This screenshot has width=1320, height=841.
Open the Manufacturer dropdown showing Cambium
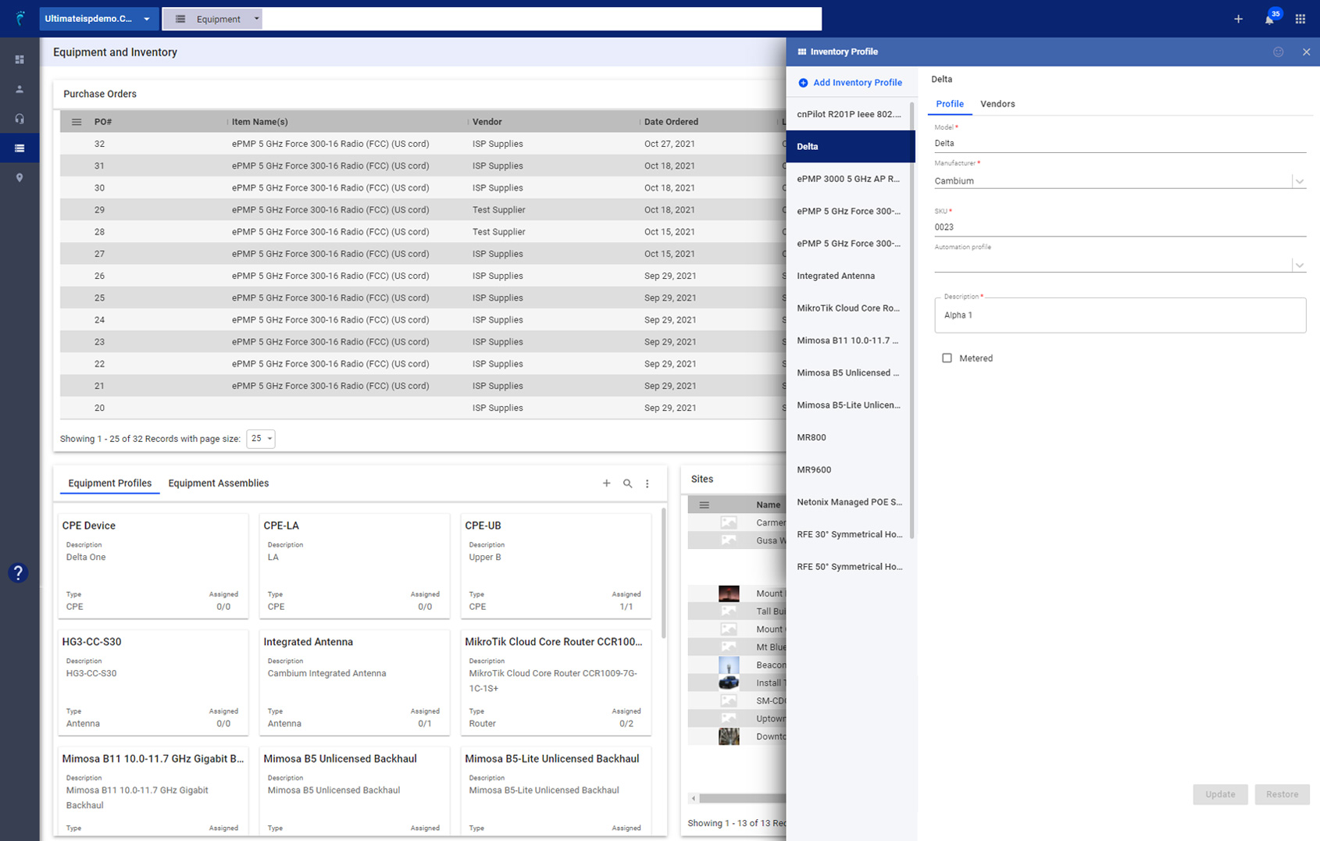pos(1300,180)
